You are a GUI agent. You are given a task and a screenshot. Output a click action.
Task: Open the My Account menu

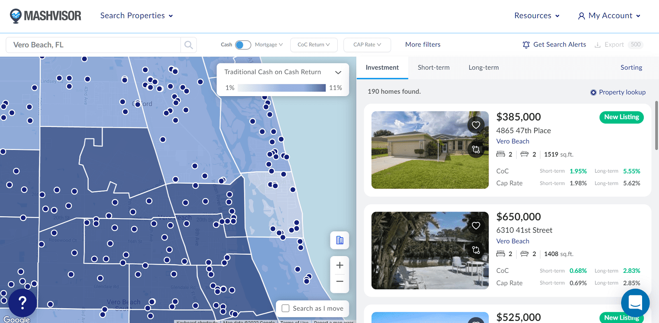tap(610, 16)
